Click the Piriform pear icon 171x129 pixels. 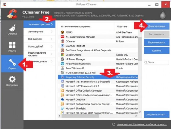click(x=163, y=15)
